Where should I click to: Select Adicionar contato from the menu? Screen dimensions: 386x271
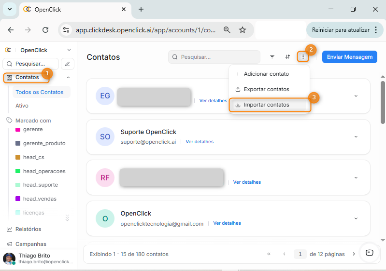266,74
